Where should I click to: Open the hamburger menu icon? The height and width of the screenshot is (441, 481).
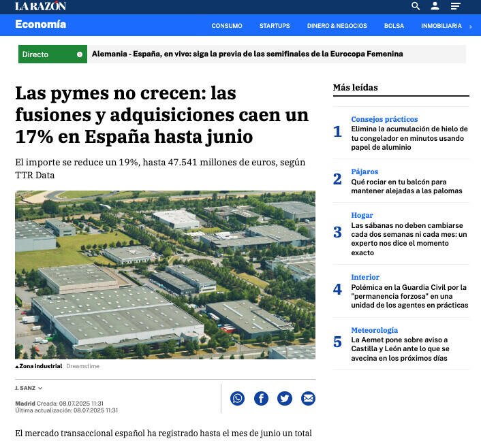(x=455, y=6)
